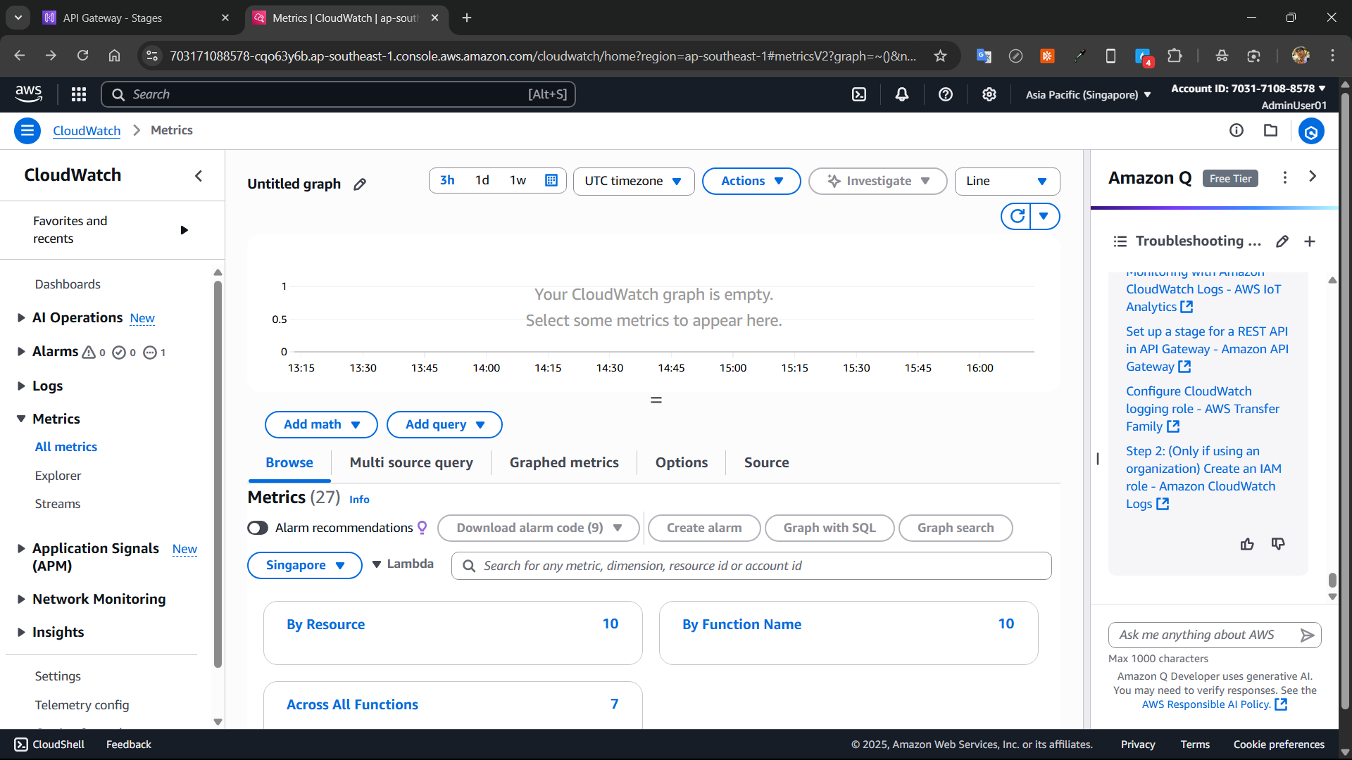Open the help question mark menu
Screen dimensions: 1352x760
(x=946, y=94)
